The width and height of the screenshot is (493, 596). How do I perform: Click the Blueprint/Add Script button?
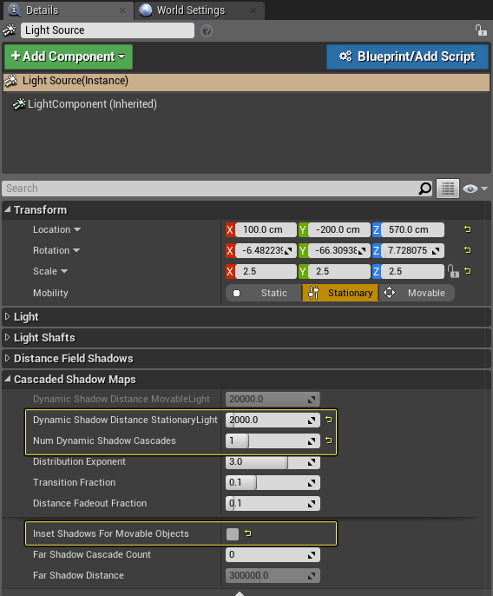[x=407, y=56]
